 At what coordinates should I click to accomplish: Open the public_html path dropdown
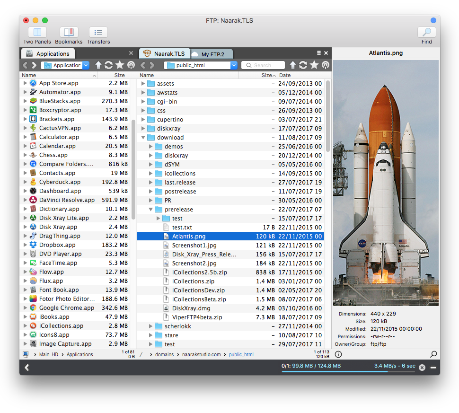(234, 65)
